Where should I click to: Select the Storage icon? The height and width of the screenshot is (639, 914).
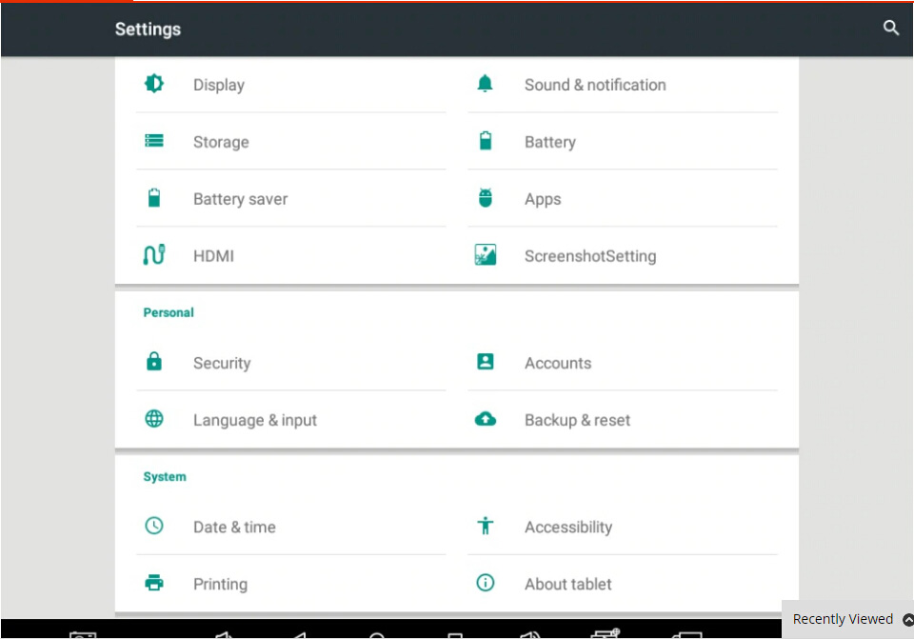pos(154,141)
